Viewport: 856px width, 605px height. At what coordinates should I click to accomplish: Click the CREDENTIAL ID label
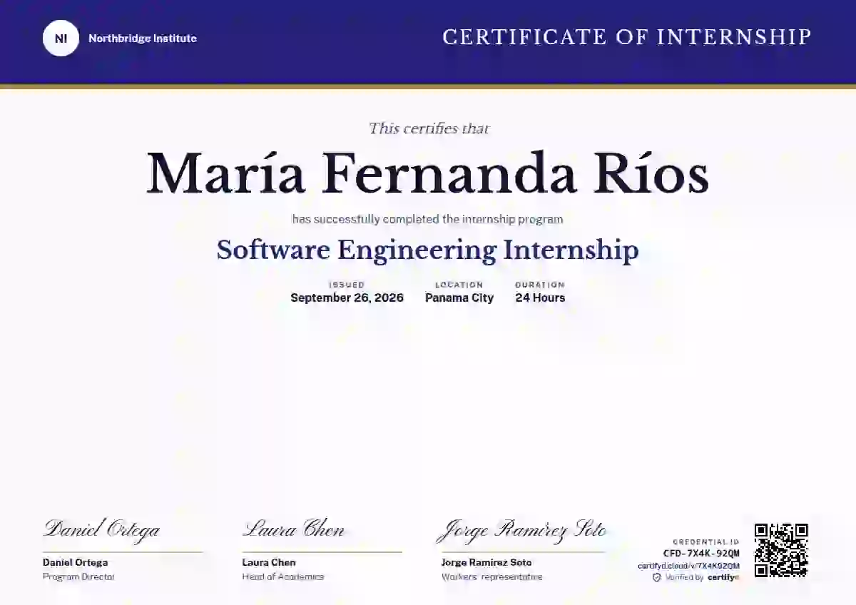tap(706, 542)
